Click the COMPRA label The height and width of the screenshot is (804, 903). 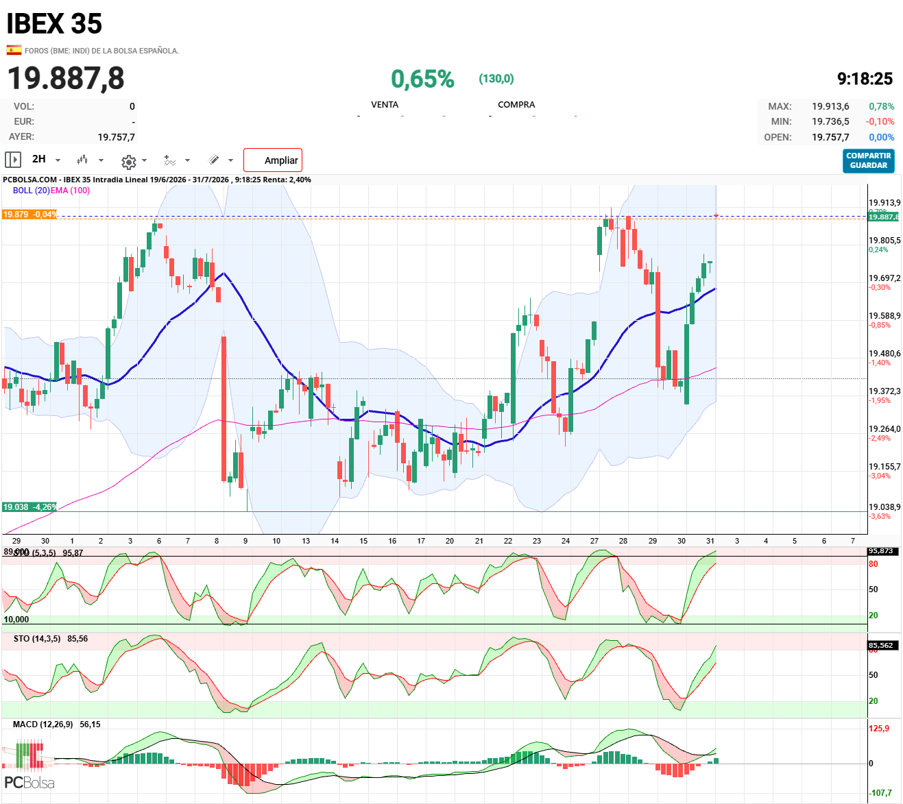(x=516, y=105)
